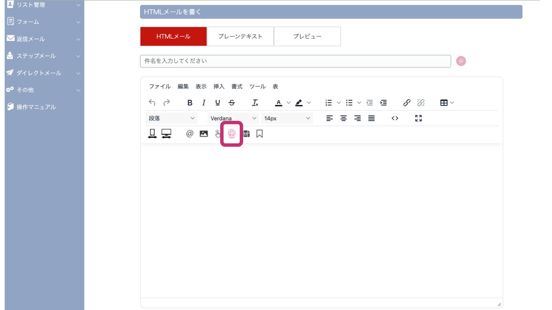Image resolution: width=552 pixels, height=310 pixels.
Task: Open the 段落 block format dropdown
Action: point(171,118)
